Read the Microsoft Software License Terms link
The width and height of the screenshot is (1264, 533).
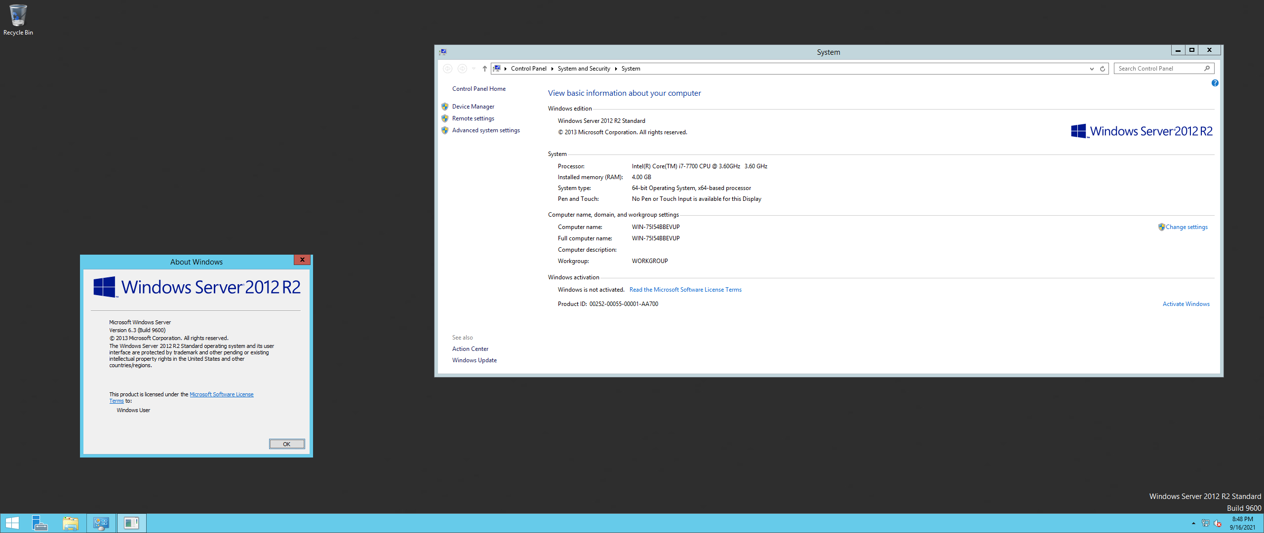[x=685, y=290]
